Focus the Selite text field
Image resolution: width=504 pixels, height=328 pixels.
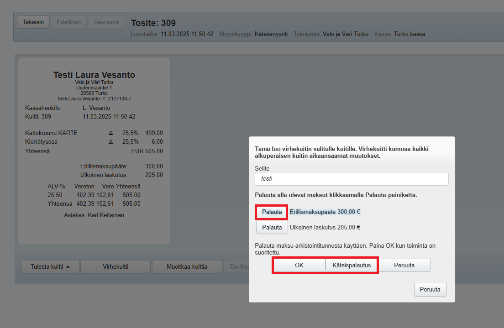(352, 179)
